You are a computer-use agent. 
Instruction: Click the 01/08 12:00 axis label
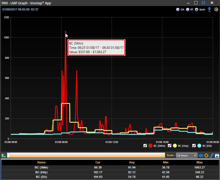[x=112, y=142]
